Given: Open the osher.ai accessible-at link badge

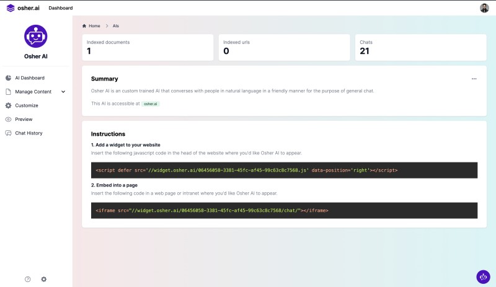Looking at the screenshot, I should coord(150,104).
